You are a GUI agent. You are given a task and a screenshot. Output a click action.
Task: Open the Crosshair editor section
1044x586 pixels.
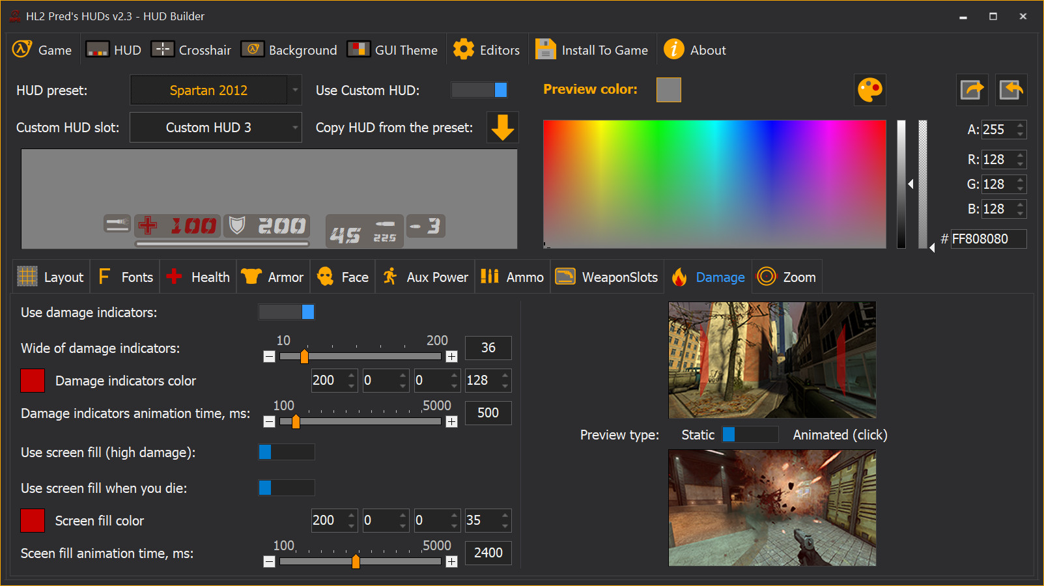pyautogui.click(x=191, y=49)
